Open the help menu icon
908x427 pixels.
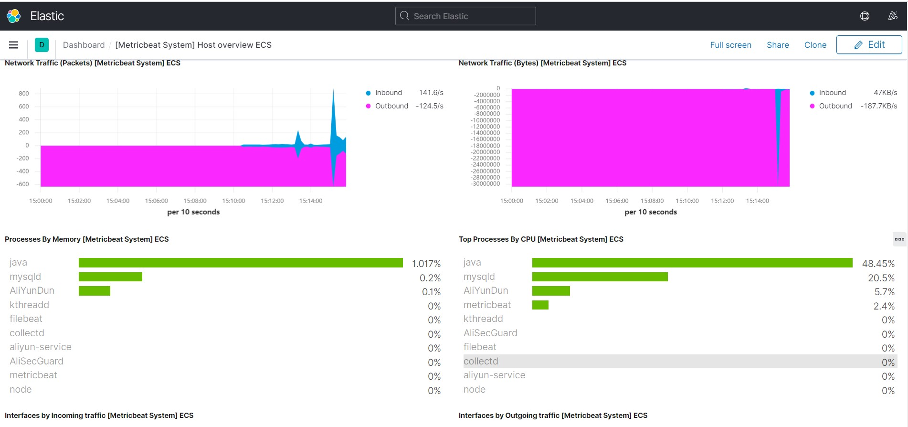(865, 16)
